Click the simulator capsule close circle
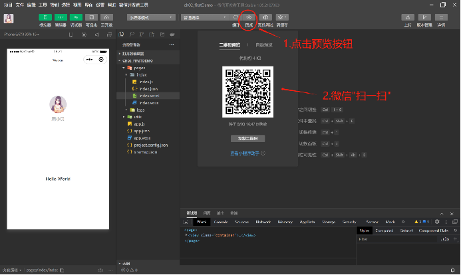Viewport: 461px width, 275px height. tap(101, 60)
